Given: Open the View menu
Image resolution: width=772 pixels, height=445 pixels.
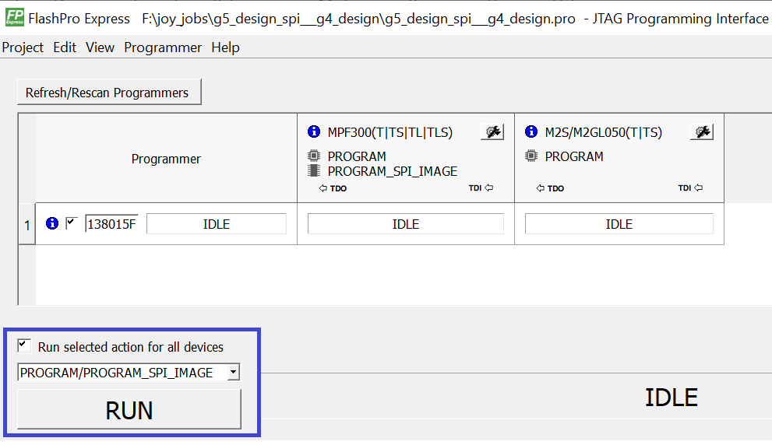Looking at the screenshot, I should click(100, 47).
